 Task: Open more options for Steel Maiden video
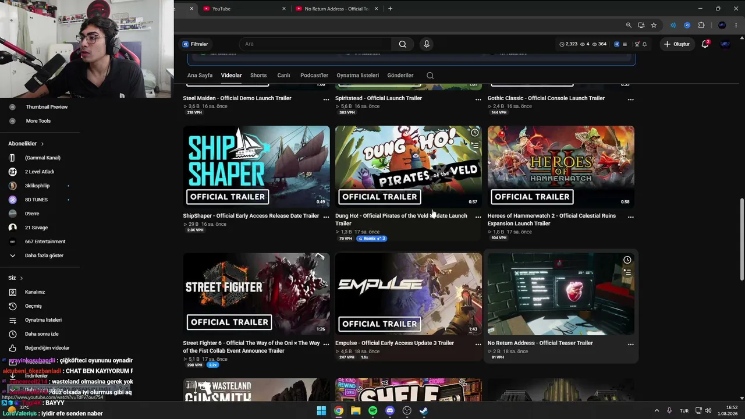326,100
